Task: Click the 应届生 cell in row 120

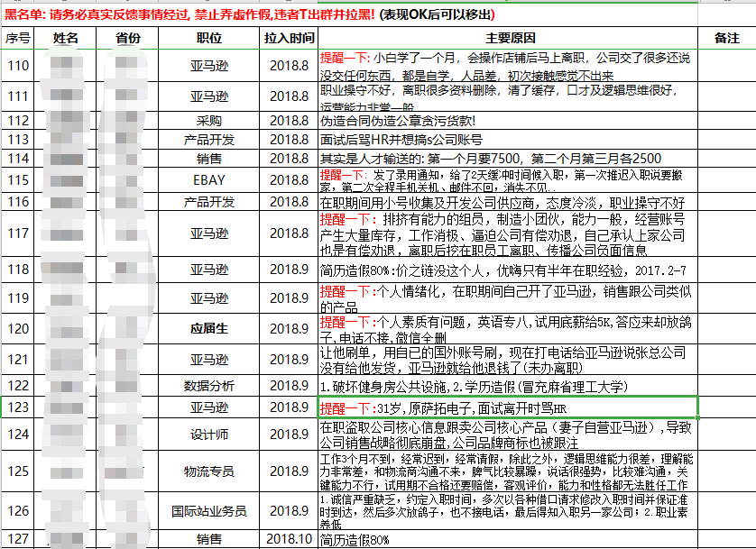Action: point(208,328)
